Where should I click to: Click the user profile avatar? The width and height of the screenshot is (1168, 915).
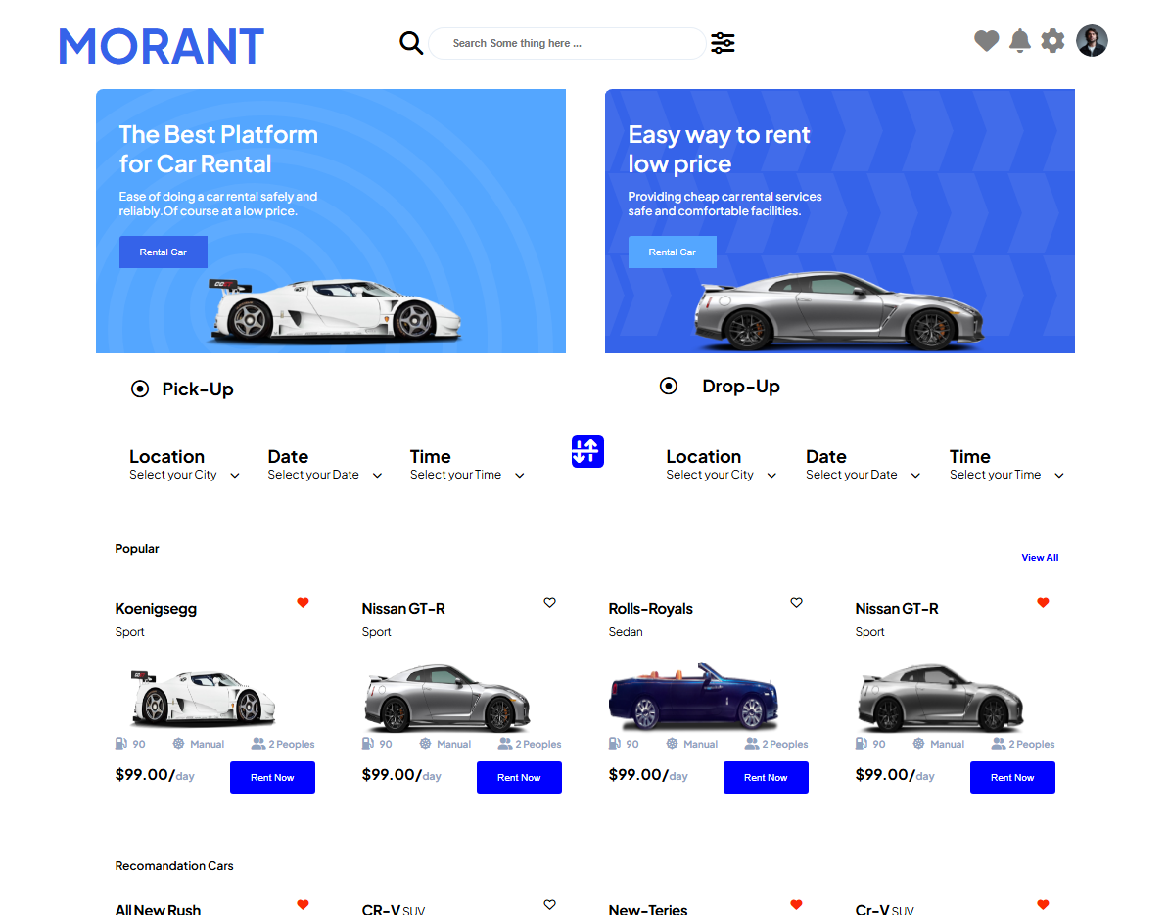pos(1092,41)
